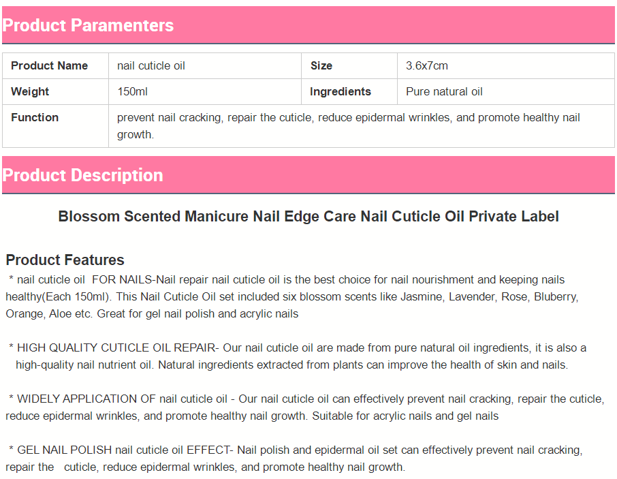Click the HIGH QUALITY CUTICLE OIL REPAIR paragraph
Screen dimensions: 617x479
297,348
